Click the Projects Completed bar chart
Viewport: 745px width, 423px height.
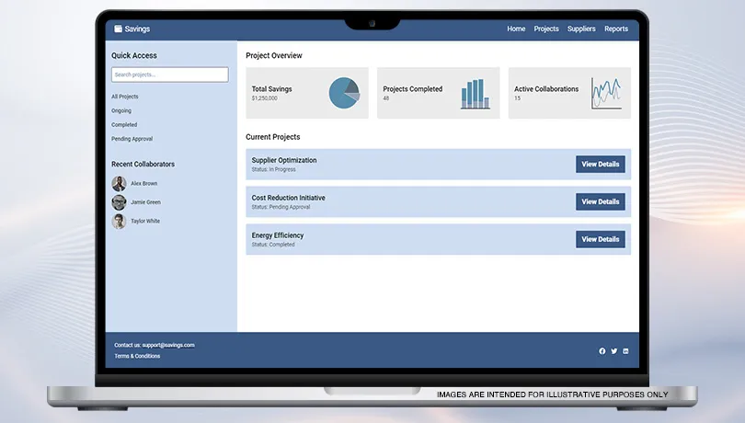pyautogui.click(x=475, y=93)
